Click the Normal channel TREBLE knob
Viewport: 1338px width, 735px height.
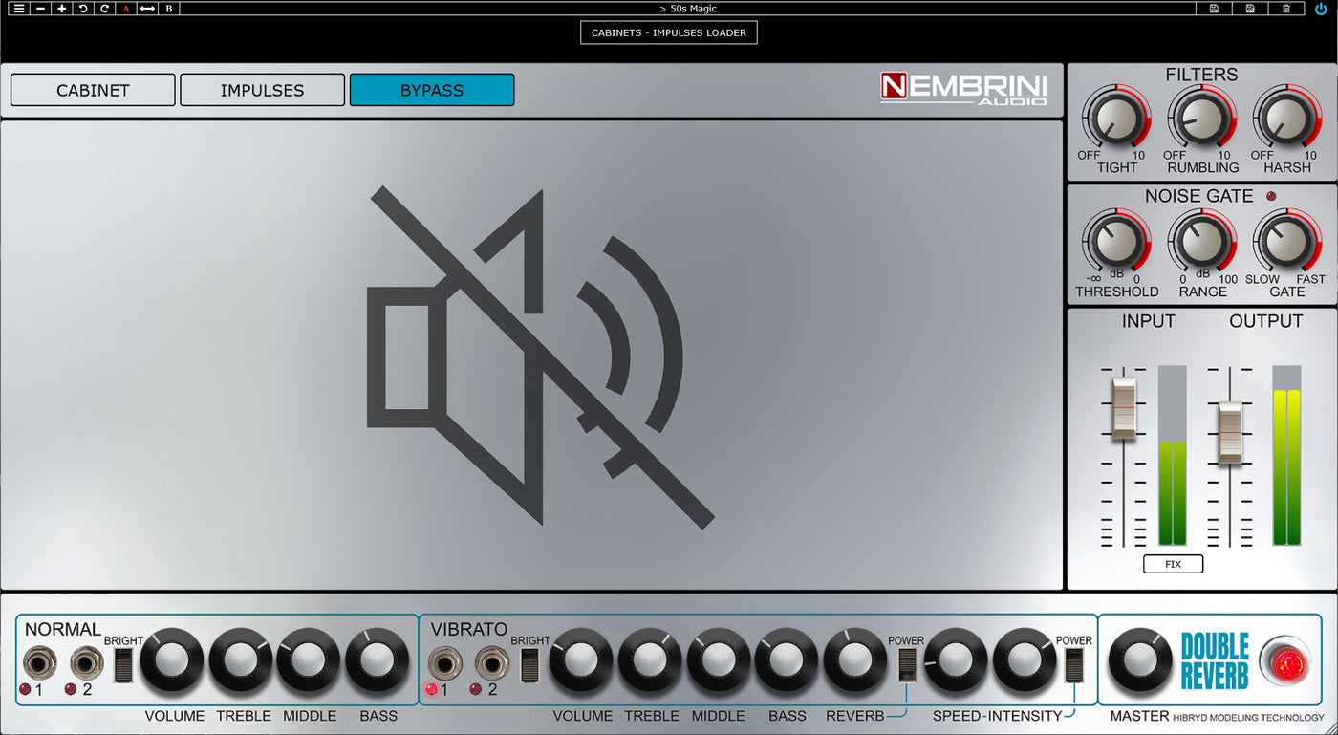pyautogui.click(x=241, y=659)
